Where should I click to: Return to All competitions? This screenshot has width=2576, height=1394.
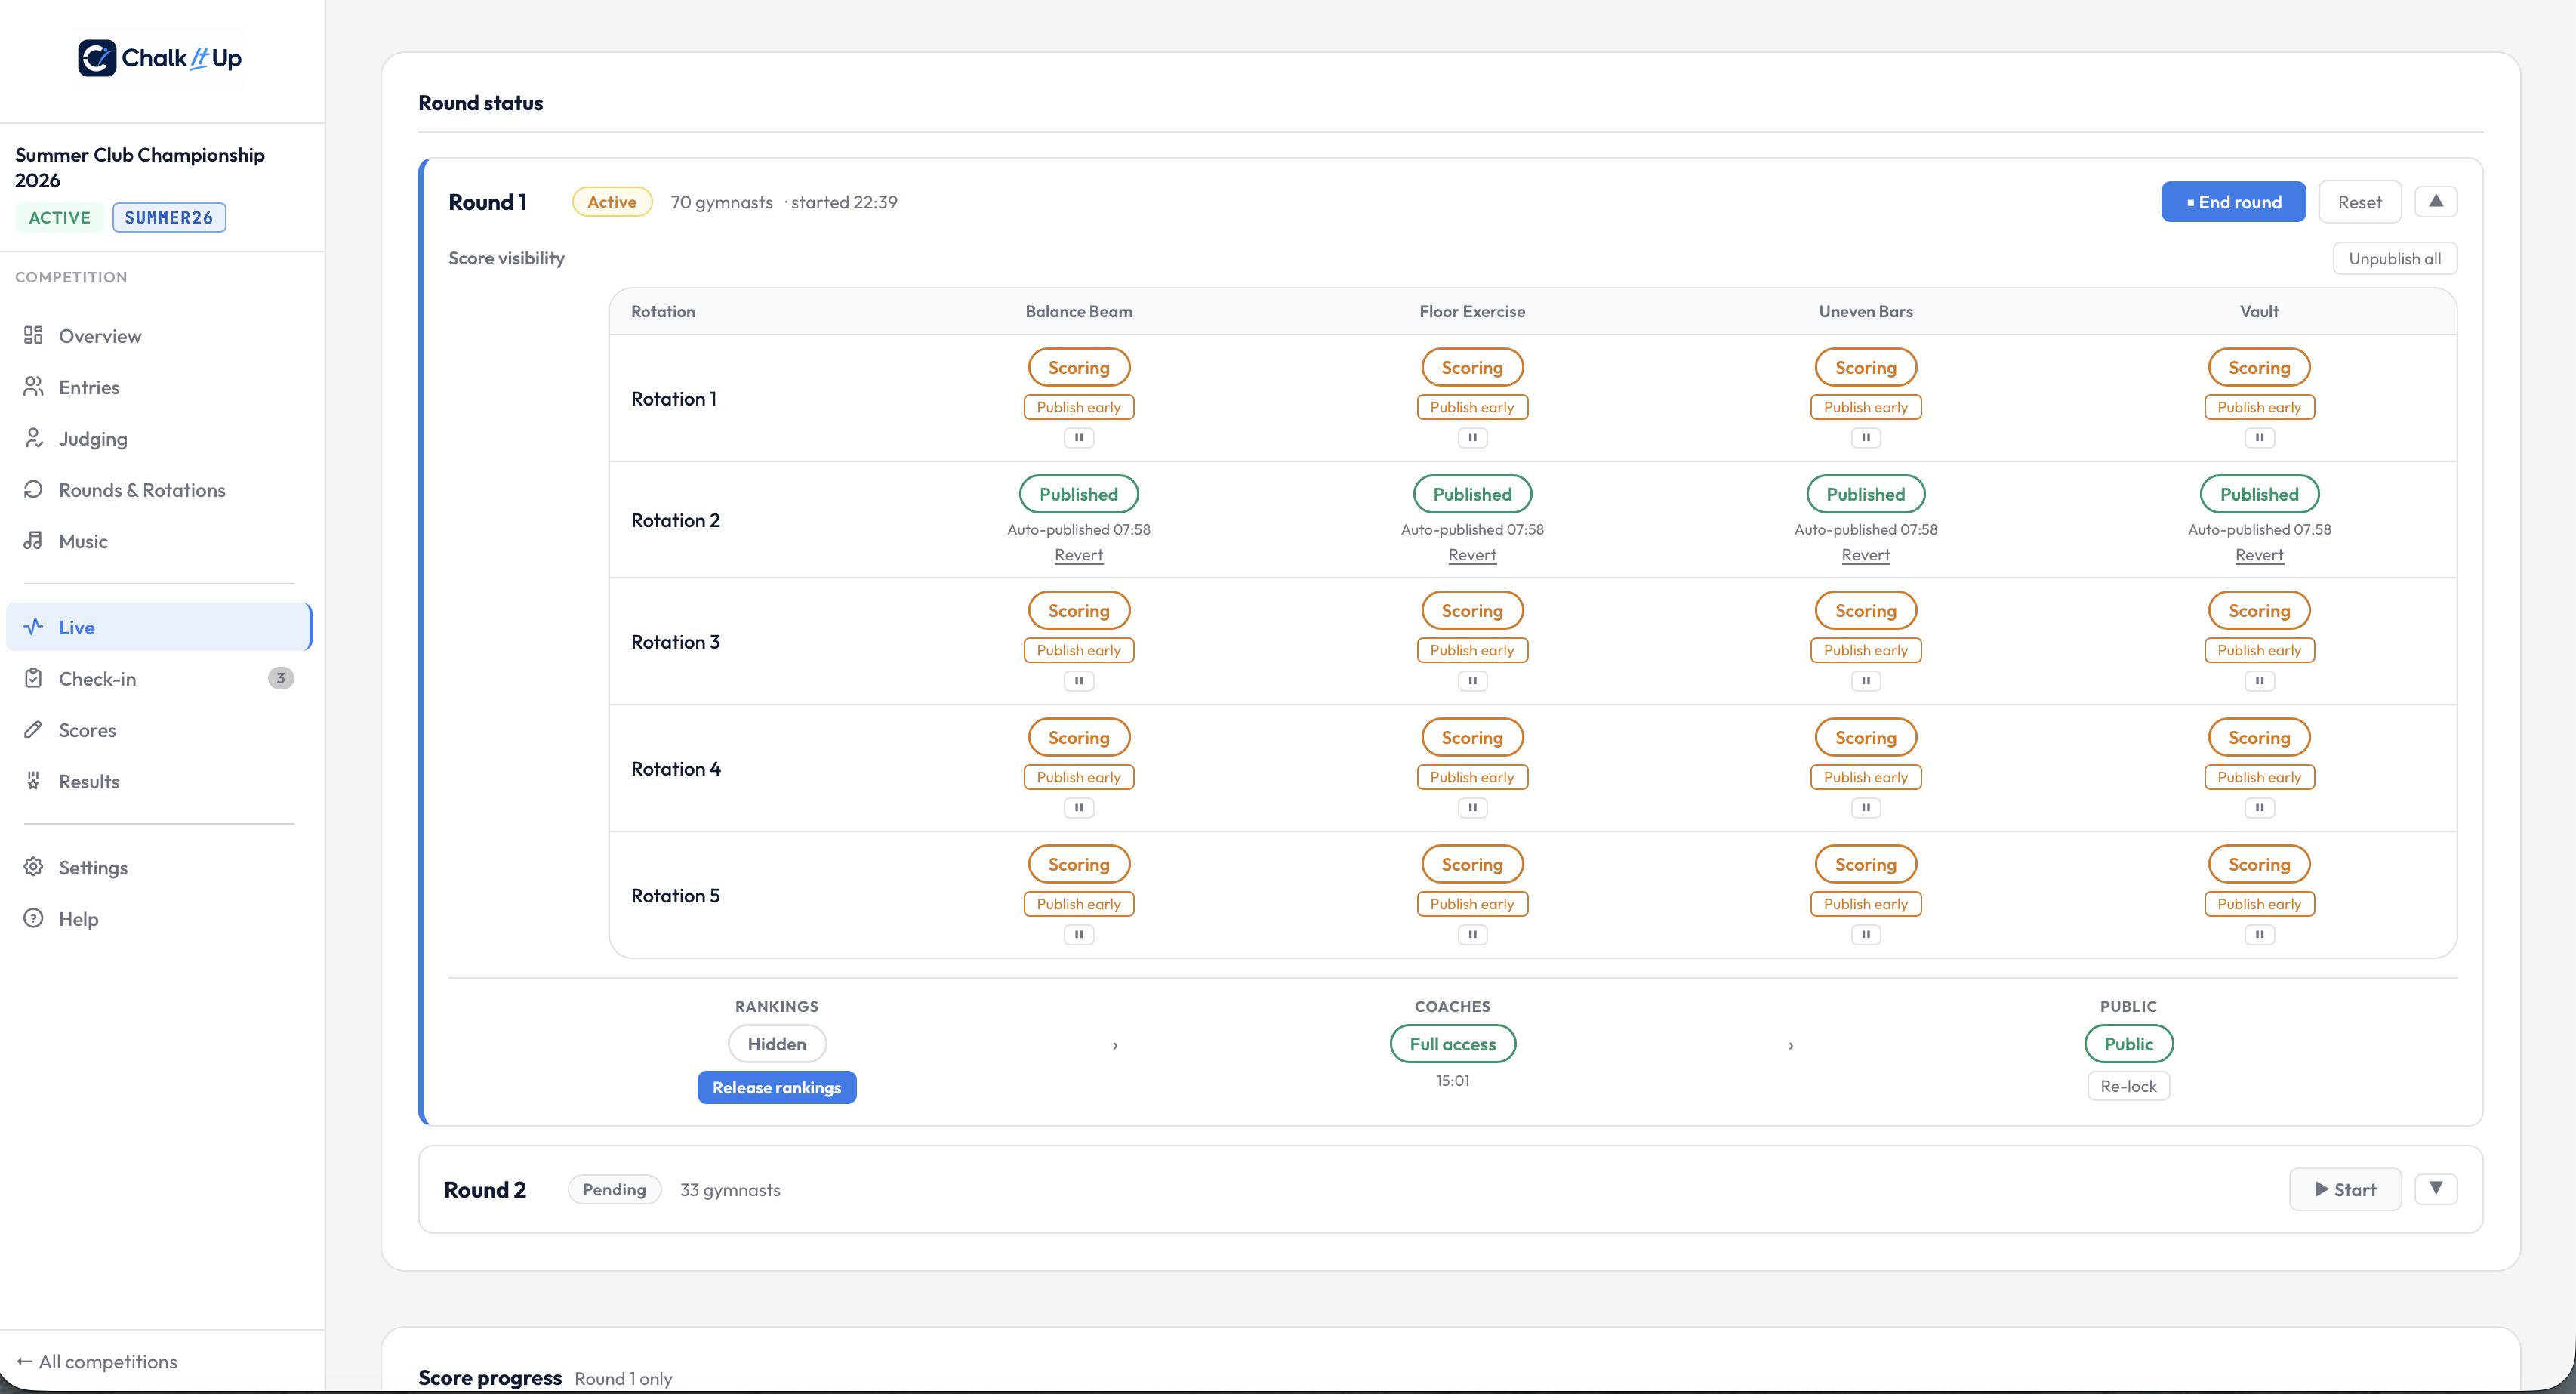pyautogui.click(x=97, y=1361)
